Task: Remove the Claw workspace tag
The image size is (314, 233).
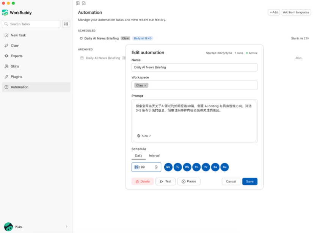Action: 145,85
